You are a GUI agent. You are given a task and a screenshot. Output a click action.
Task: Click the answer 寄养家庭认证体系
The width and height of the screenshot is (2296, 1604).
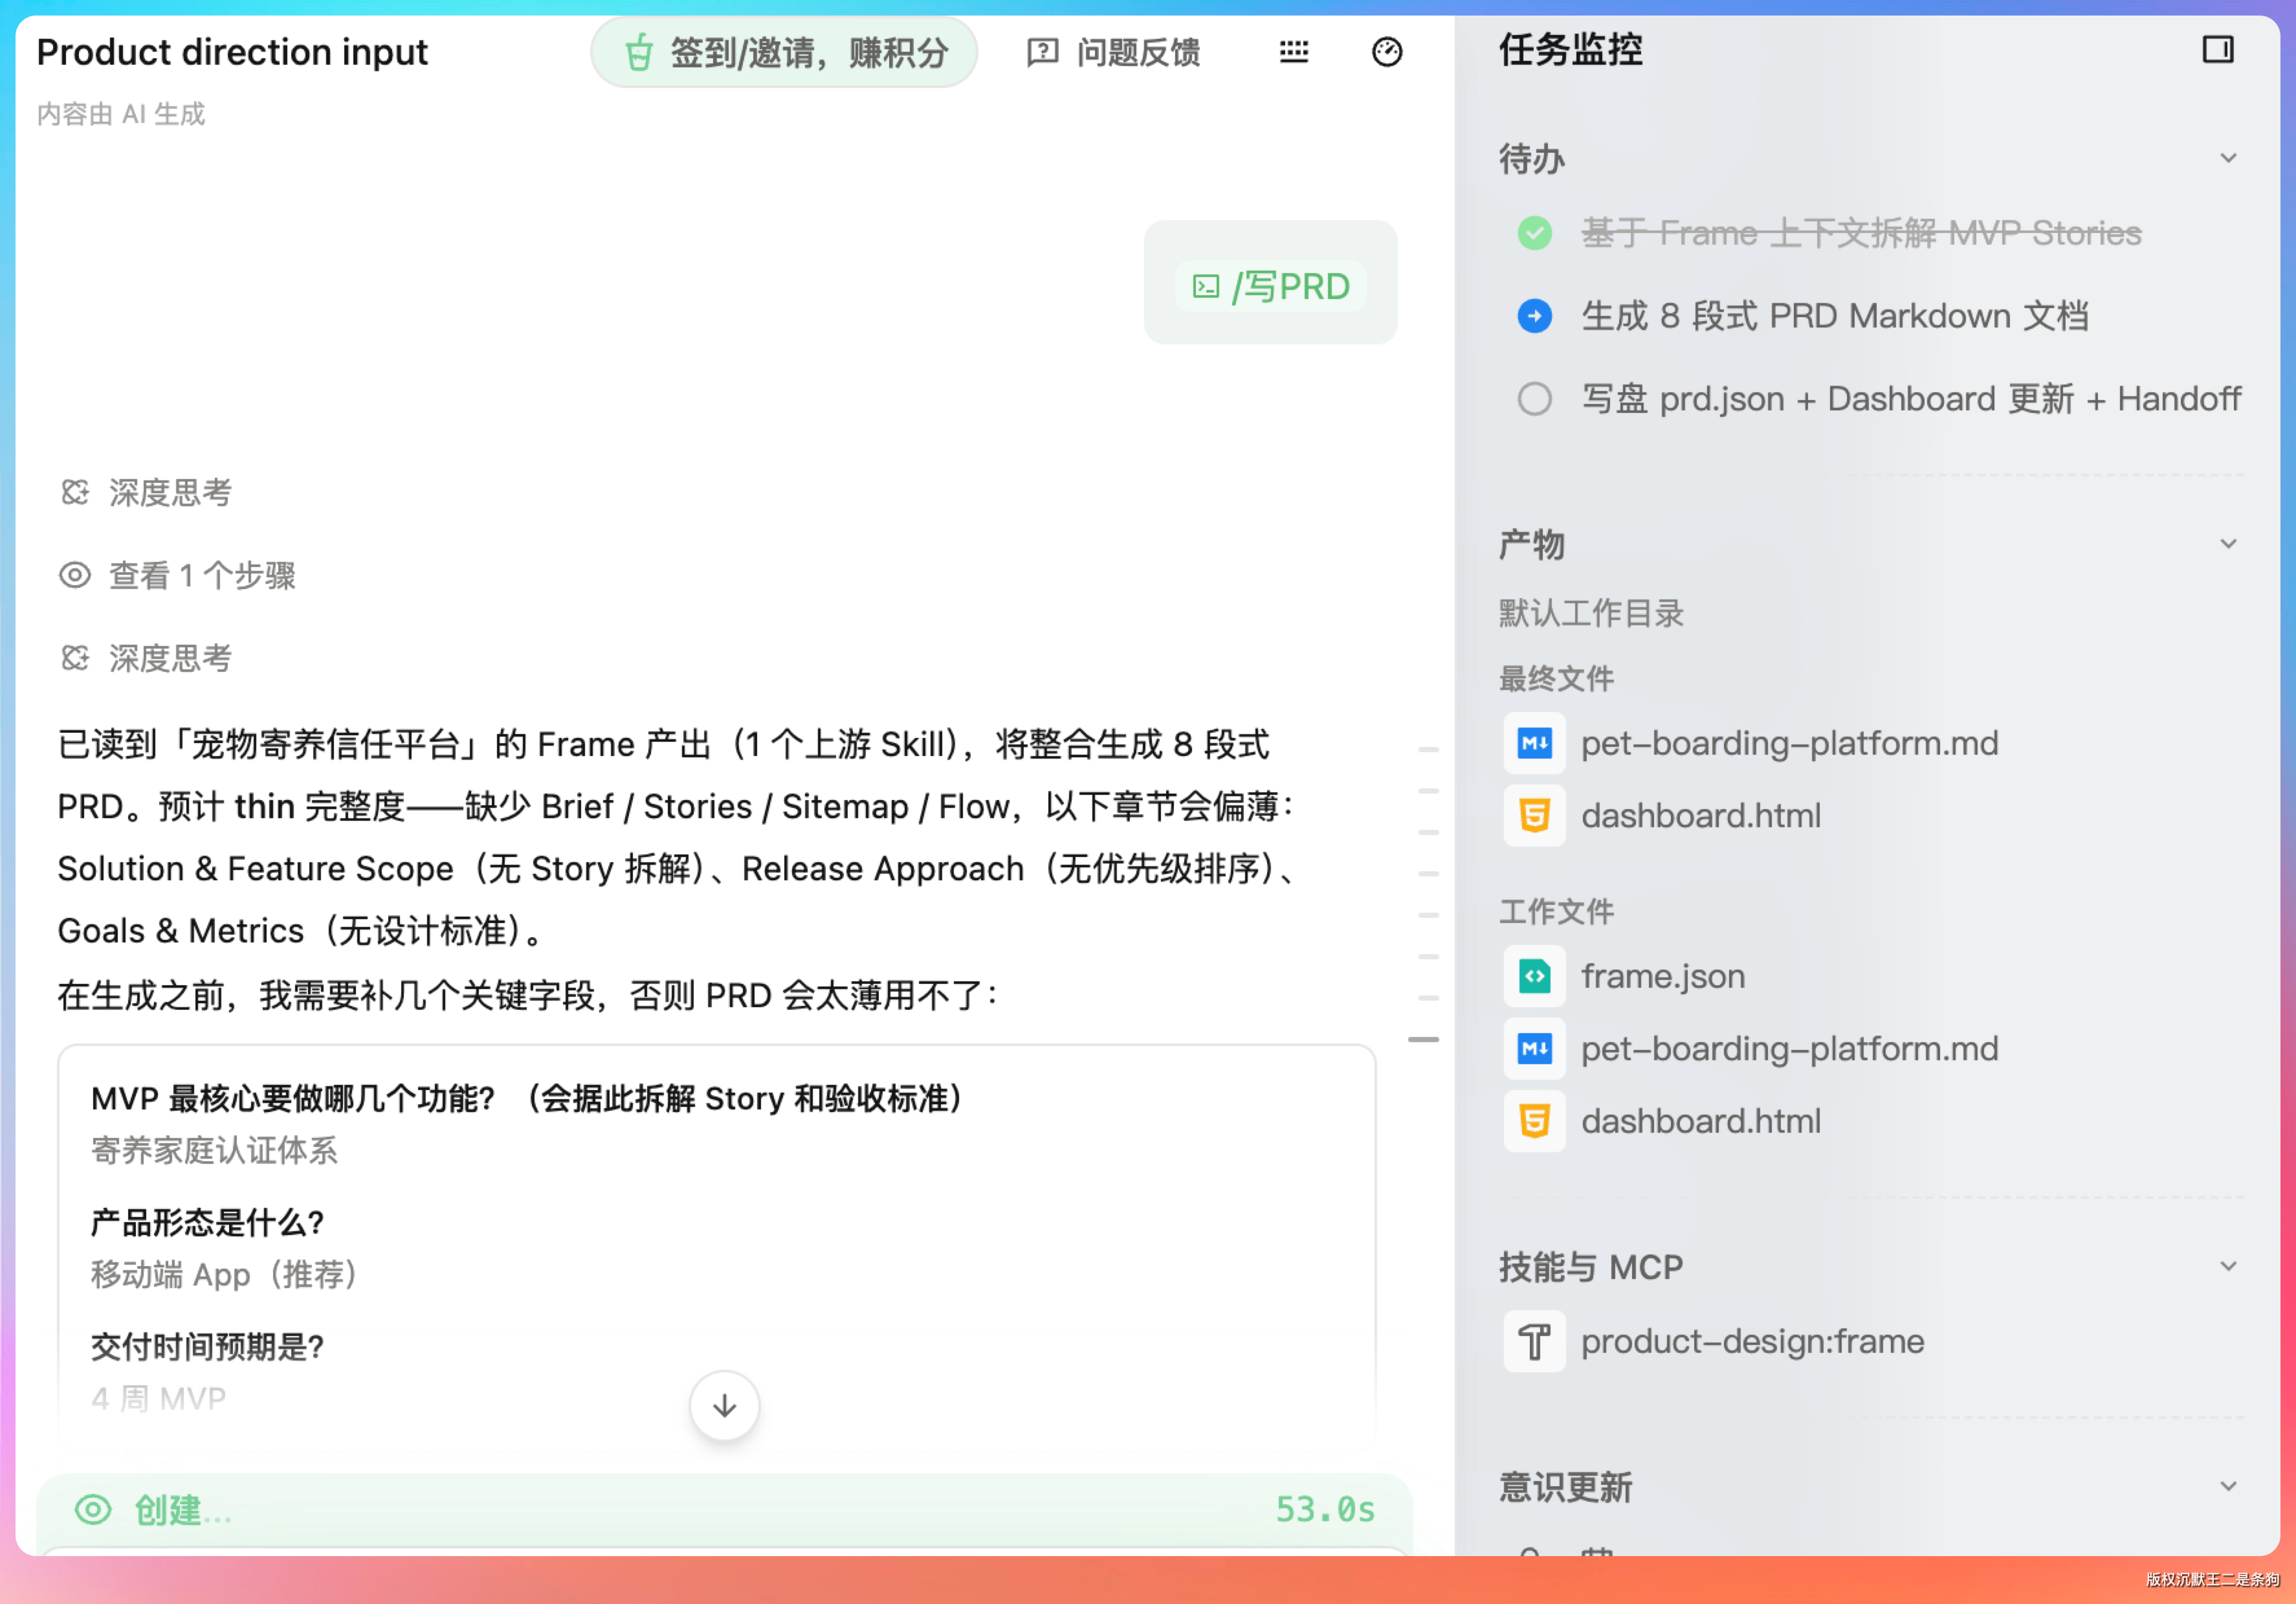(214, 1150)
